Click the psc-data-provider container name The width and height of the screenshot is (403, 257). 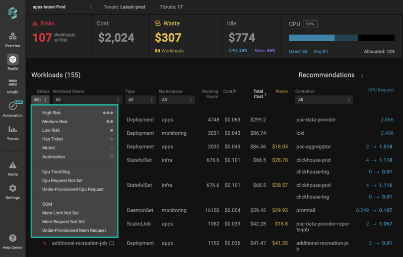click(x=316, y=120)
